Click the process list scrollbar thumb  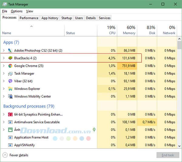pos(179,45)
